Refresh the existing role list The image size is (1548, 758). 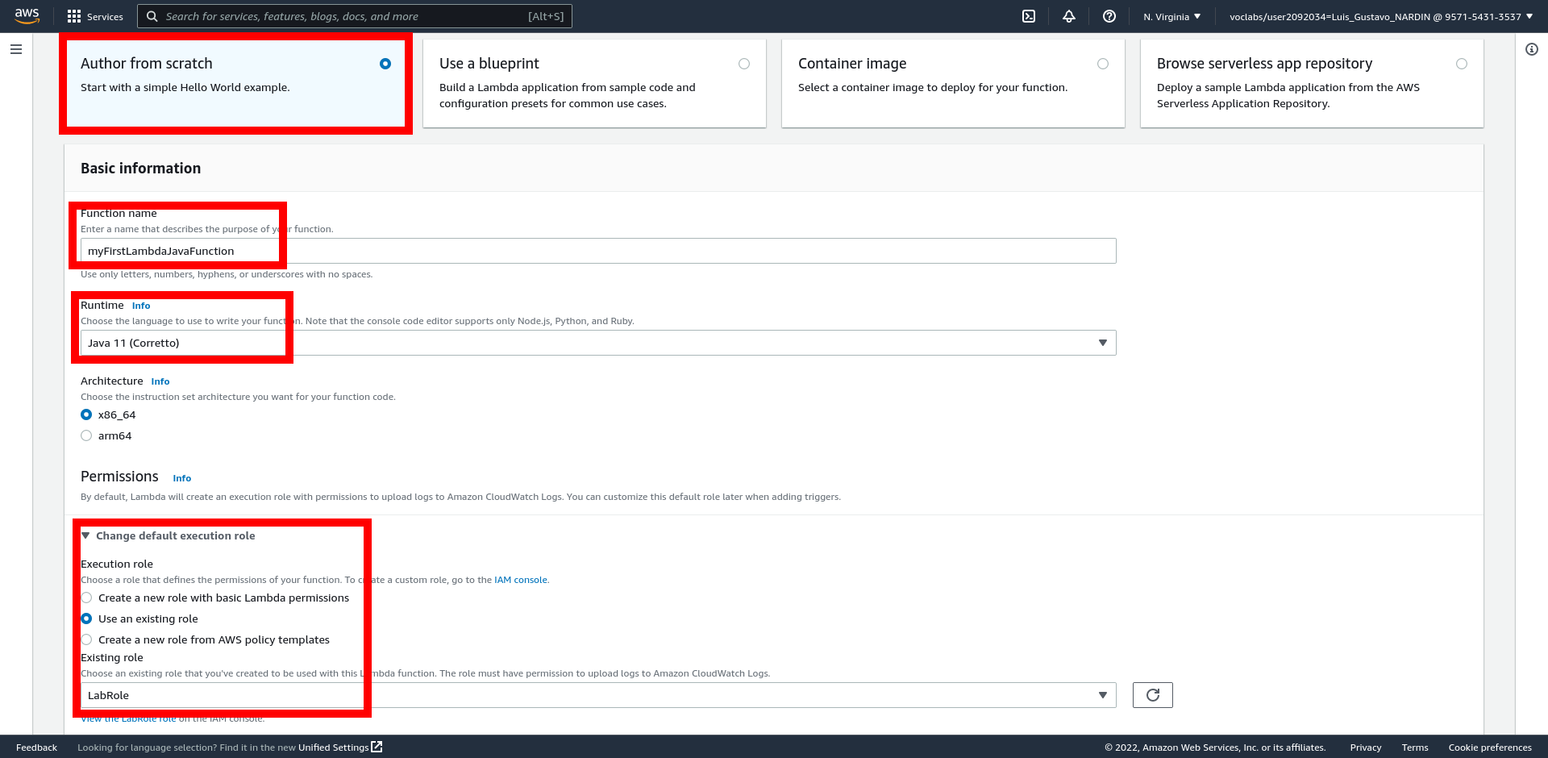point(1152,695)
